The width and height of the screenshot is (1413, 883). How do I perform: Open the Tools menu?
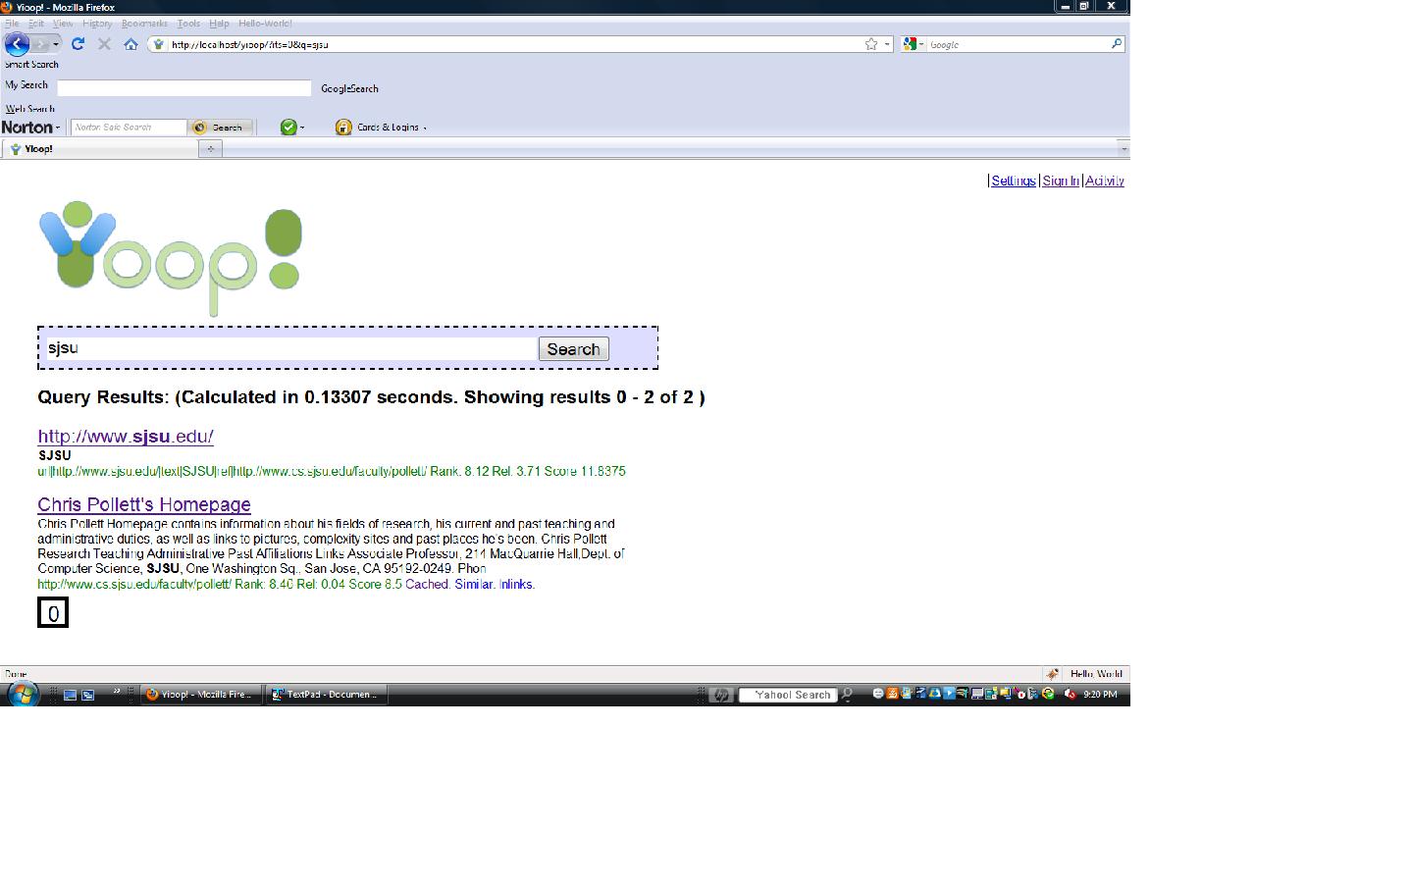[188, 24]
